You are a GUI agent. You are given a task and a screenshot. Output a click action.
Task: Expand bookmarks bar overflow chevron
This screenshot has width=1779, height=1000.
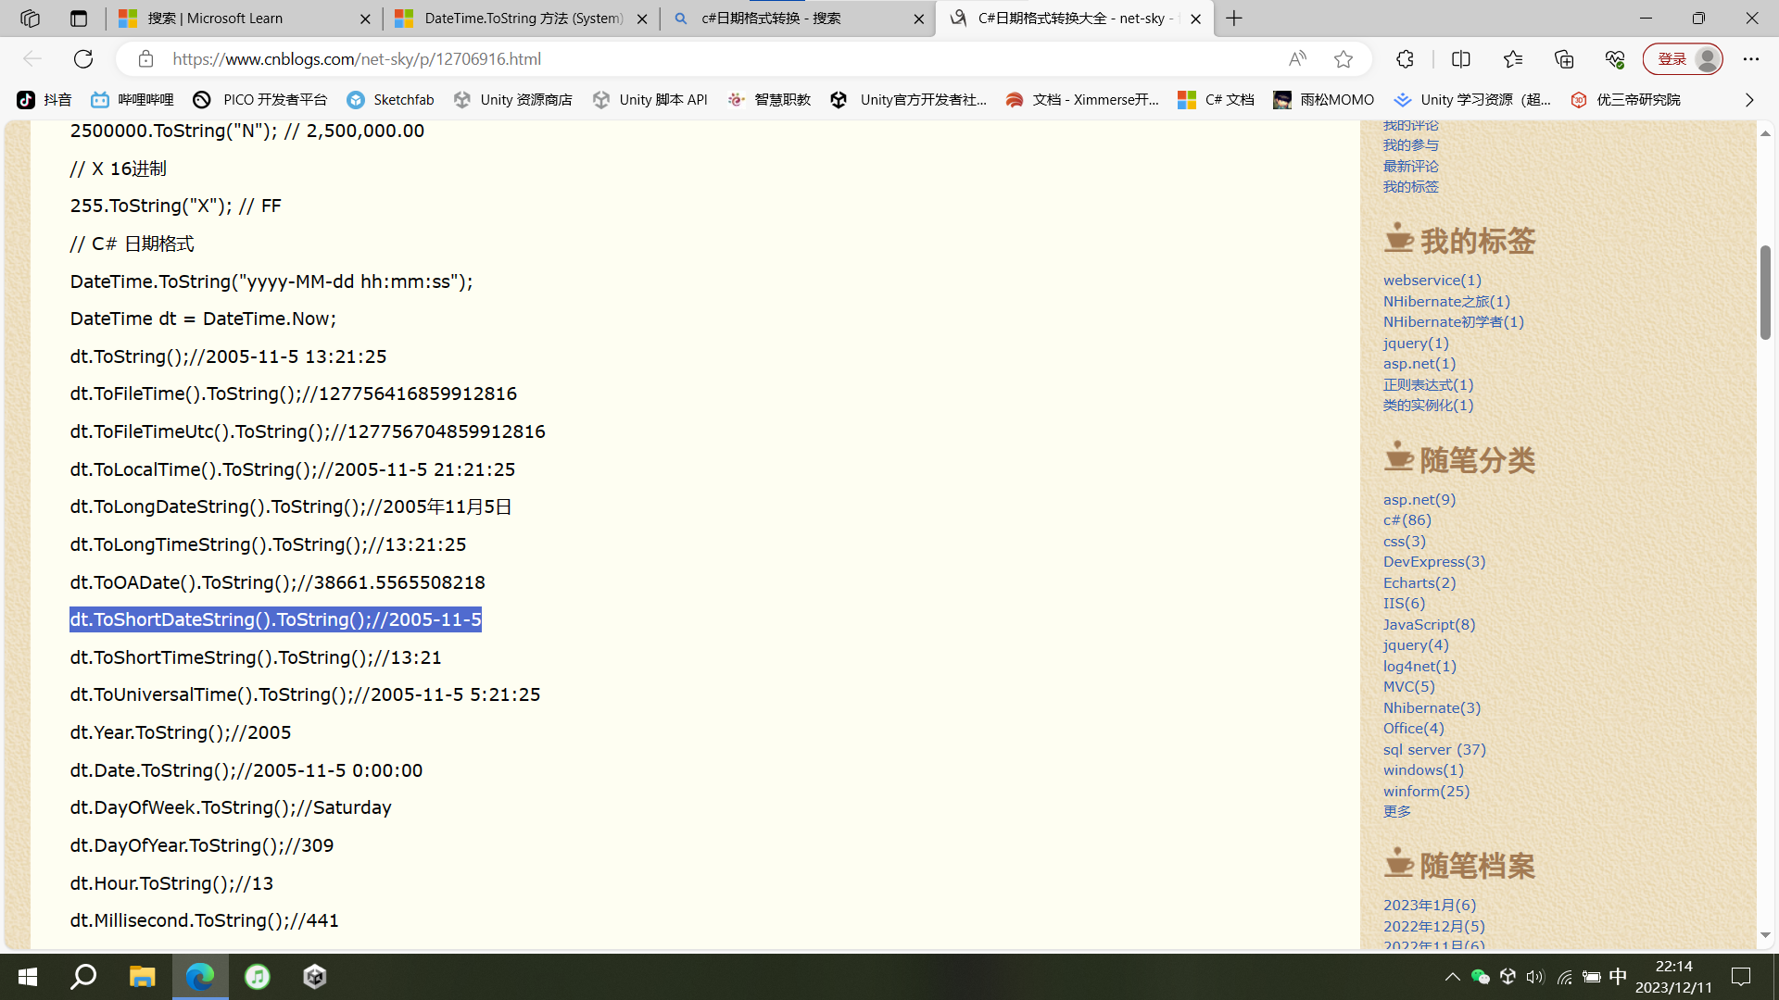tap(1749, 100)
